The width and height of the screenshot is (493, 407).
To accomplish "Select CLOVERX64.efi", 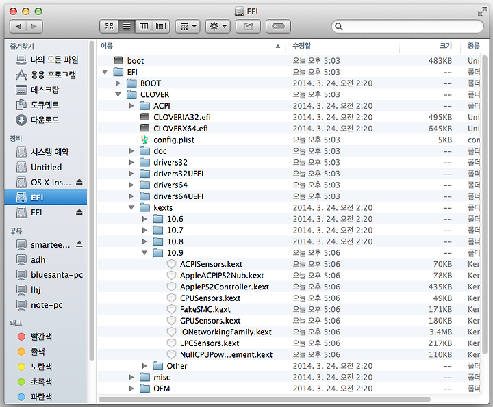I will coord(181,129).
